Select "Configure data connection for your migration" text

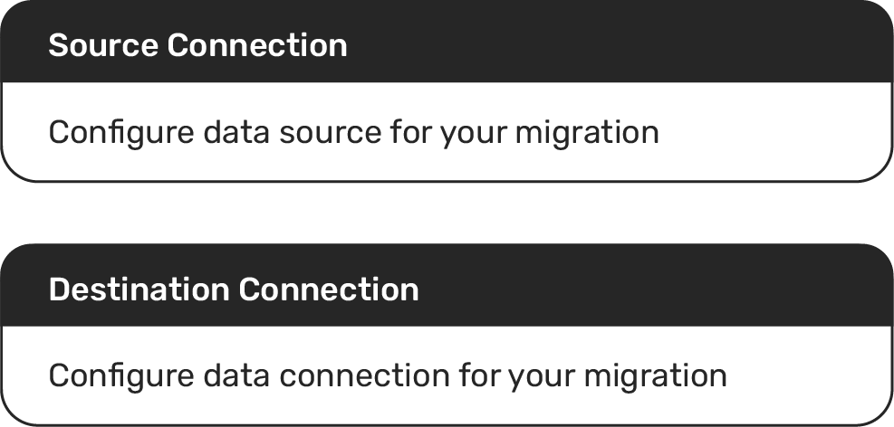pos(387,376)
